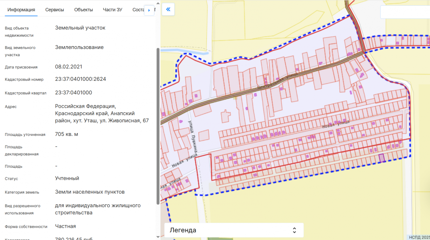The width and height of the screenshot is (430, 240).
Task: Select the Части ЗУ tab
Action: 112,10
